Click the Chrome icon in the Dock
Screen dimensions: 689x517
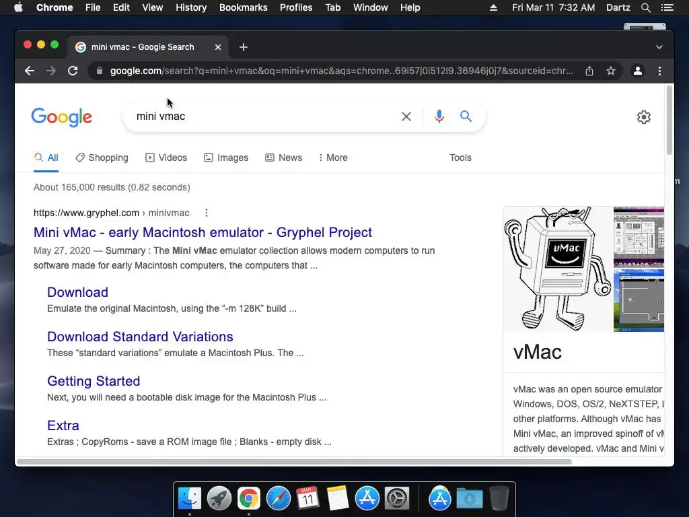[249, 499]
